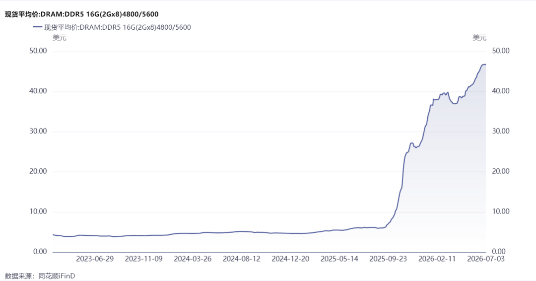Click the chart title 现货平均价:DRAM:DDR5 16G(2Gx8)4800/5600

pyautogui.click(x=82, y=14)
